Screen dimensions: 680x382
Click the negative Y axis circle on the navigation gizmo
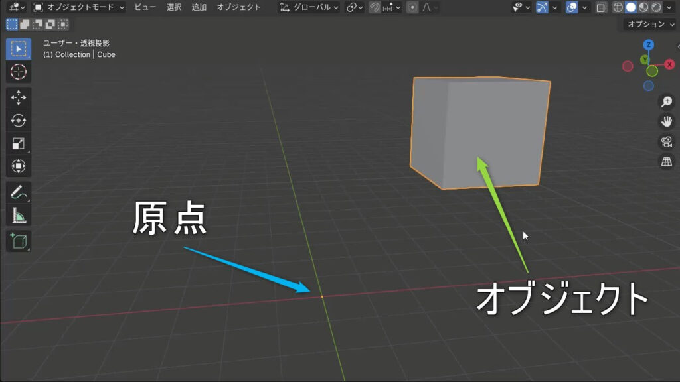click(652, 71)
